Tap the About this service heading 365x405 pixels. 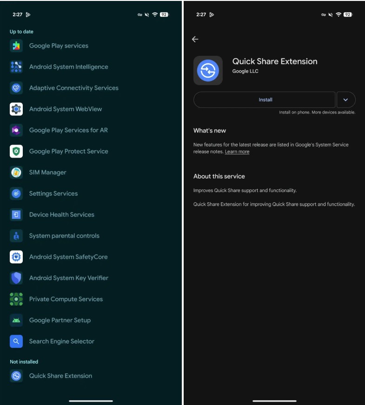pos(219,176)
